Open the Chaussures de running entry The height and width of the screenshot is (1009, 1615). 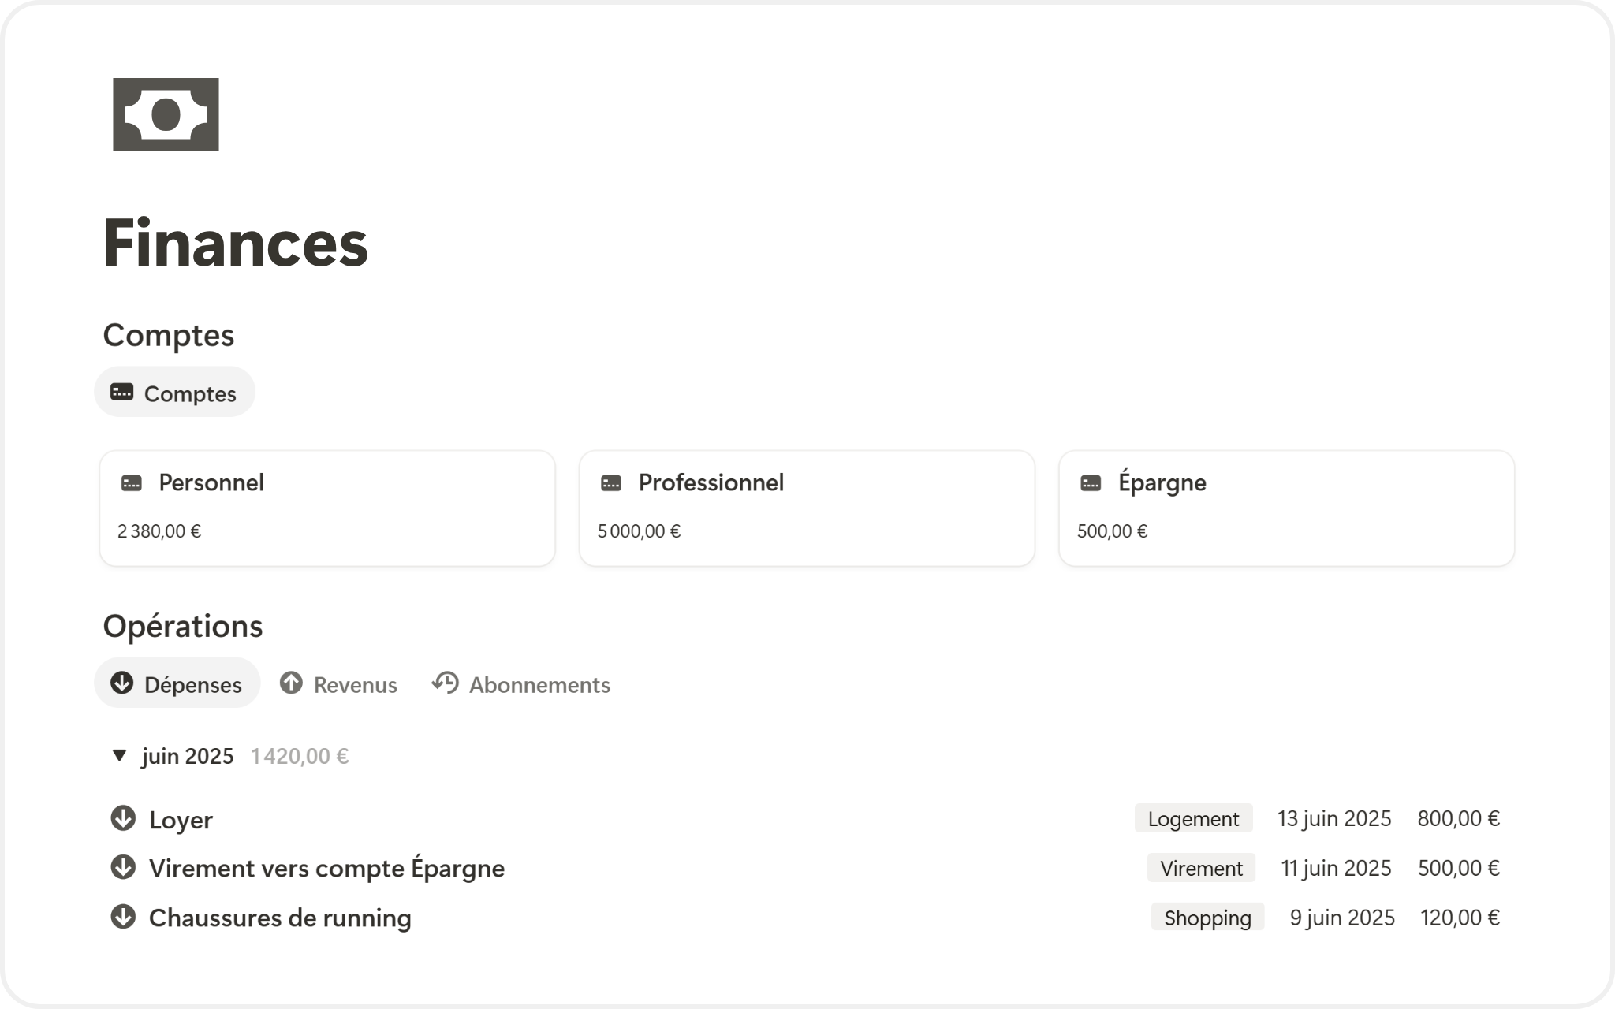pos(280,918)
